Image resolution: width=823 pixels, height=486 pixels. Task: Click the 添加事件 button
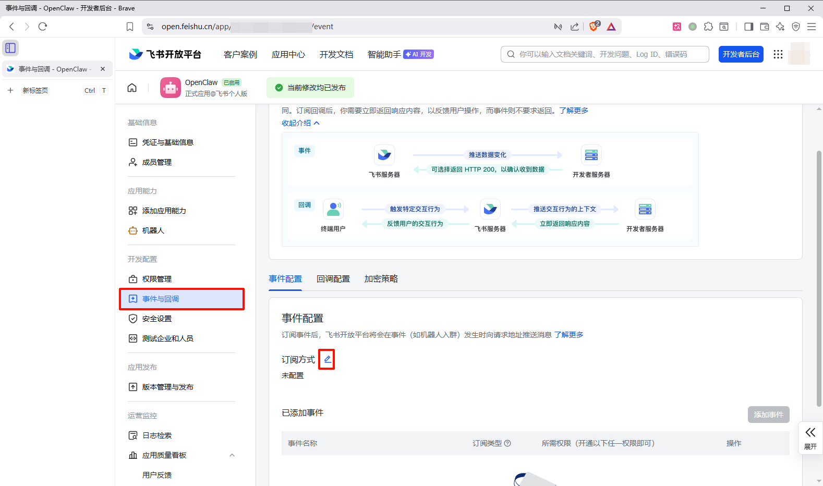tap(768, 415)
